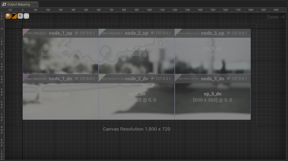The image size is (288, 161).
Task: Click the window preview square icon
Action: 20,16
